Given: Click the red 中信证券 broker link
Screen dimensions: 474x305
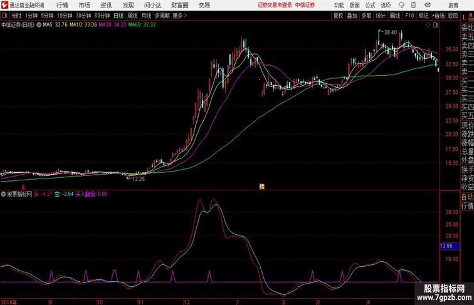Looking at the screenshot, I should click(x=305, y=5).
